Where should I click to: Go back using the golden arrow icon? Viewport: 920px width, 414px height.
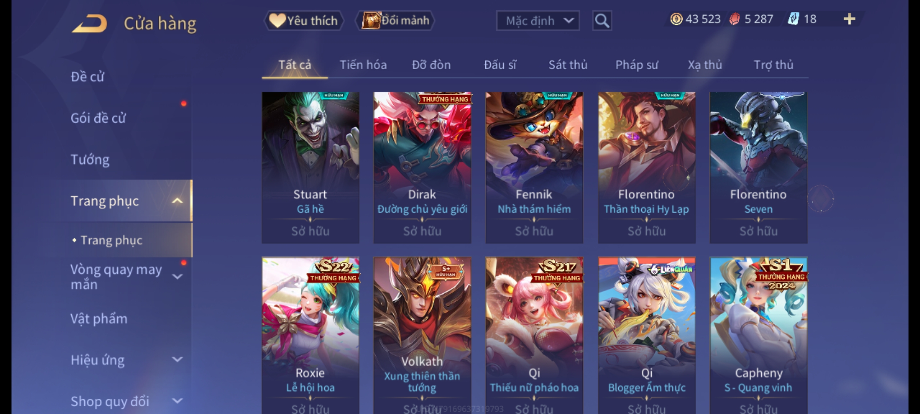(89, 23)
